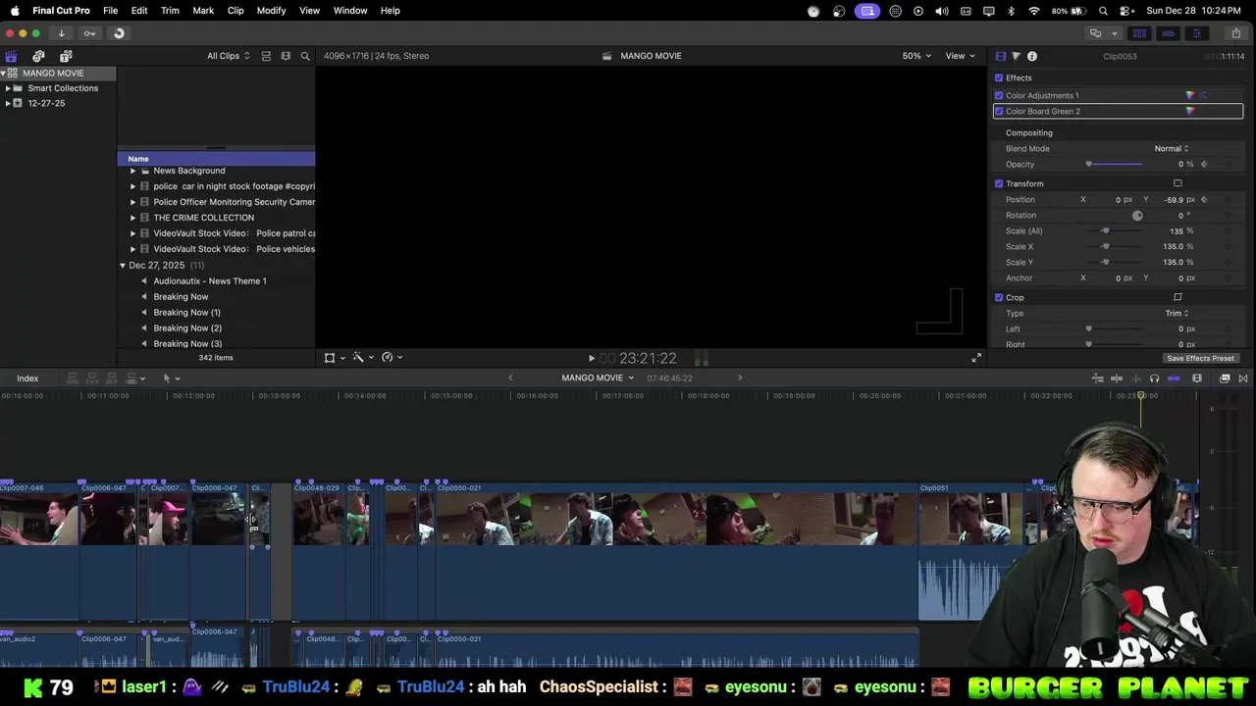Switch browser between filmstrip and list view
The width and height of the screenshot is (1256, 706).
pyautogui.click(x=286, y=56)
